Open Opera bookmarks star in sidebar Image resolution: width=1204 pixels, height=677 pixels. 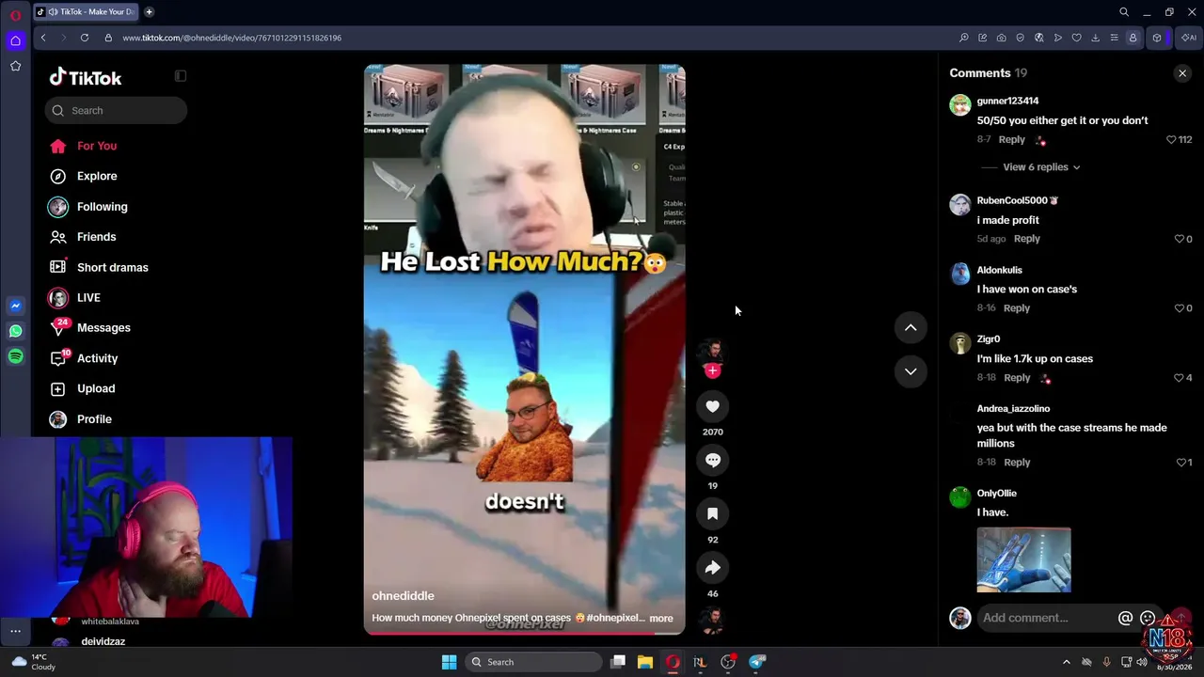[x=15, y=66]
